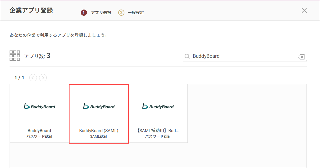Go to next page arrow
Image resolution: width=320 pixels, height=168 pixels.
click(43, 78)
